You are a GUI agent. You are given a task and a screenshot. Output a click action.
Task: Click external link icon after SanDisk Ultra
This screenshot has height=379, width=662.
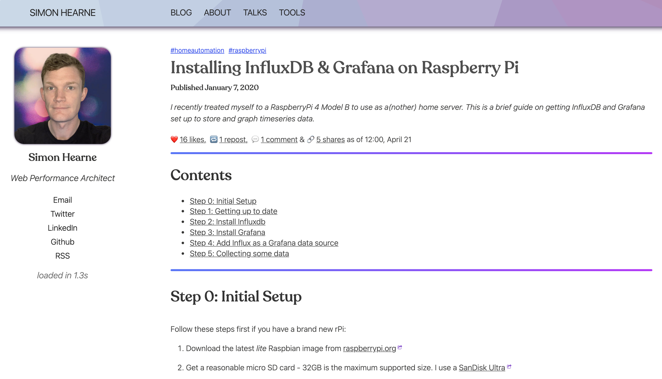click(509, 367)
